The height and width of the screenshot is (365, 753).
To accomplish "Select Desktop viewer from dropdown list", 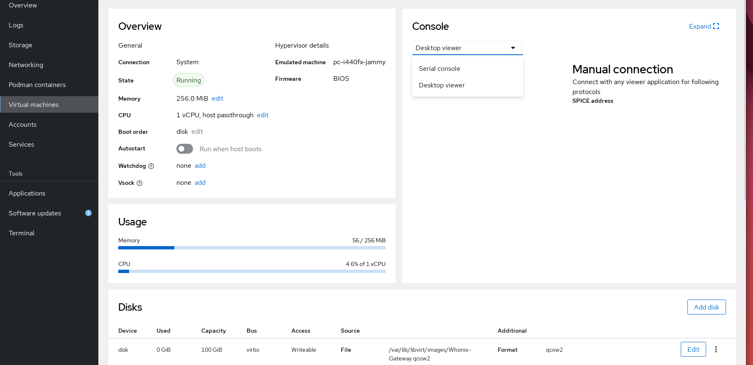I will pyautogui.click(x=441, y=85).
